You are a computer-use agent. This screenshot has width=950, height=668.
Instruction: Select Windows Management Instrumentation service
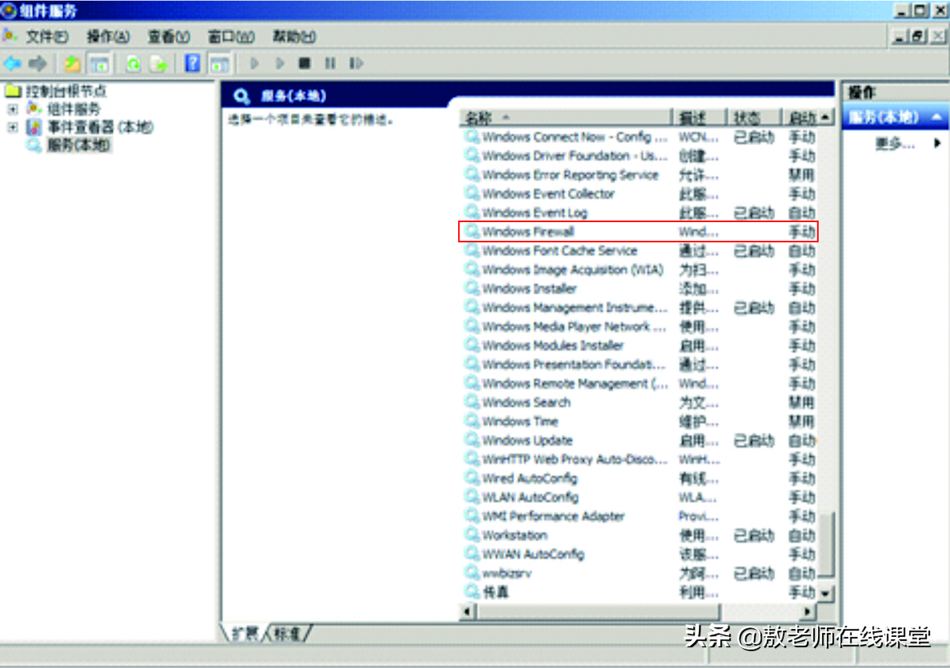tap(638, 307)
